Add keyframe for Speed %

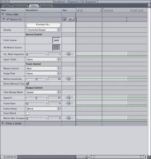tap(69, 98)
